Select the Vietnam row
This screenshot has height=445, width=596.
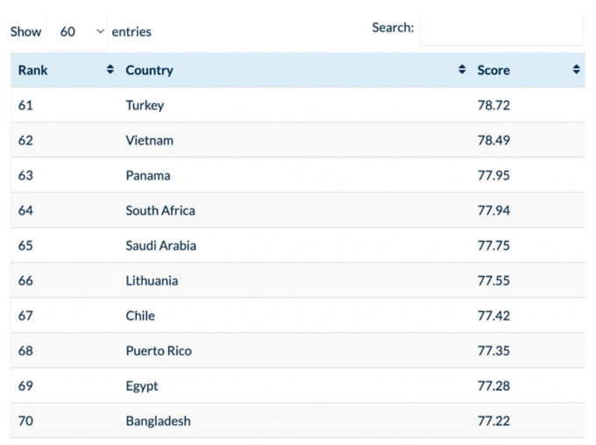pyautogui.click(x=298, y=140)
